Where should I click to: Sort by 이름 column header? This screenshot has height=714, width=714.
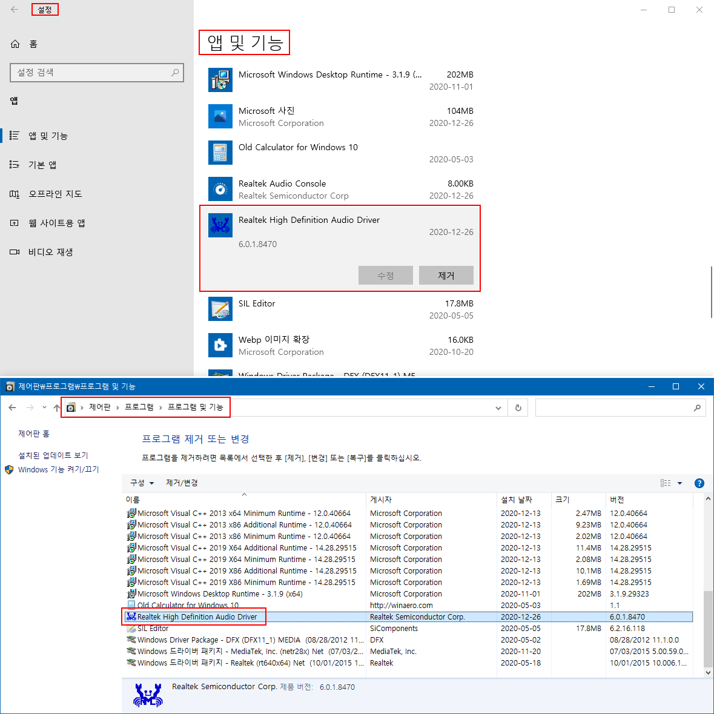[244, 500]
